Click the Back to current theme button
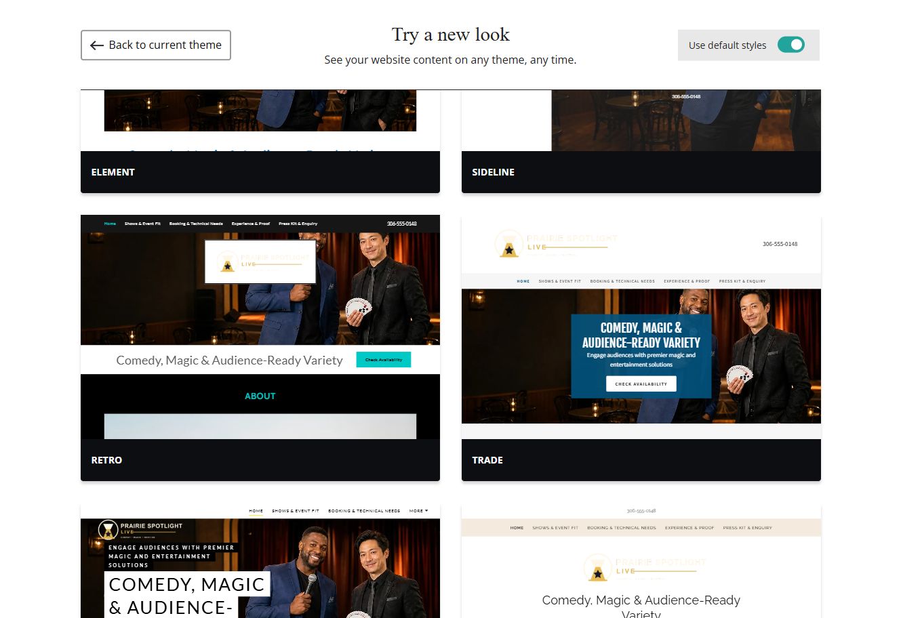 click(156, 45)
